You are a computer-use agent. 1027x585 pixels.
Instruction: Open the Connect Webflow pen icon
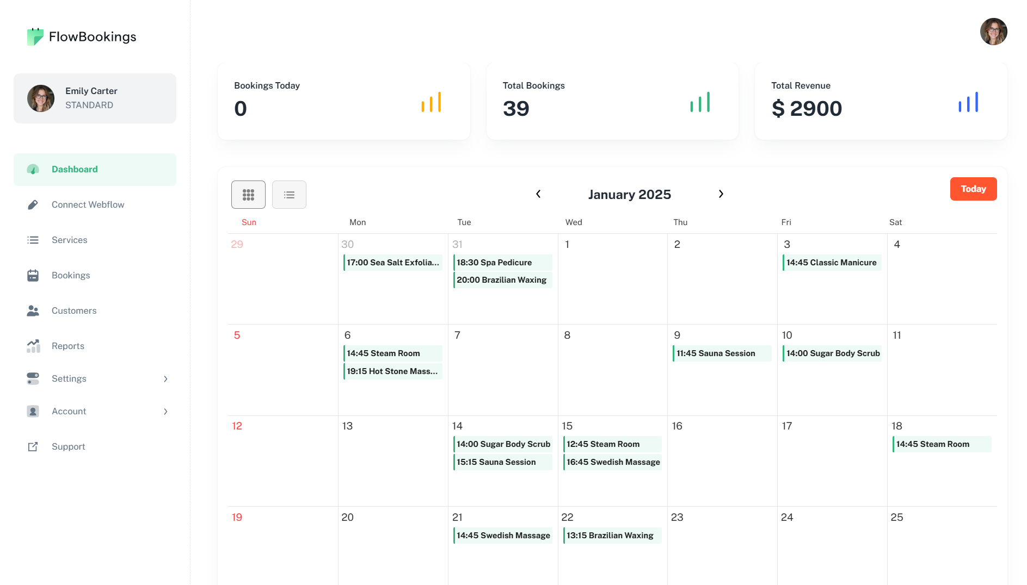pyautogui.click(x=33, y=204)
